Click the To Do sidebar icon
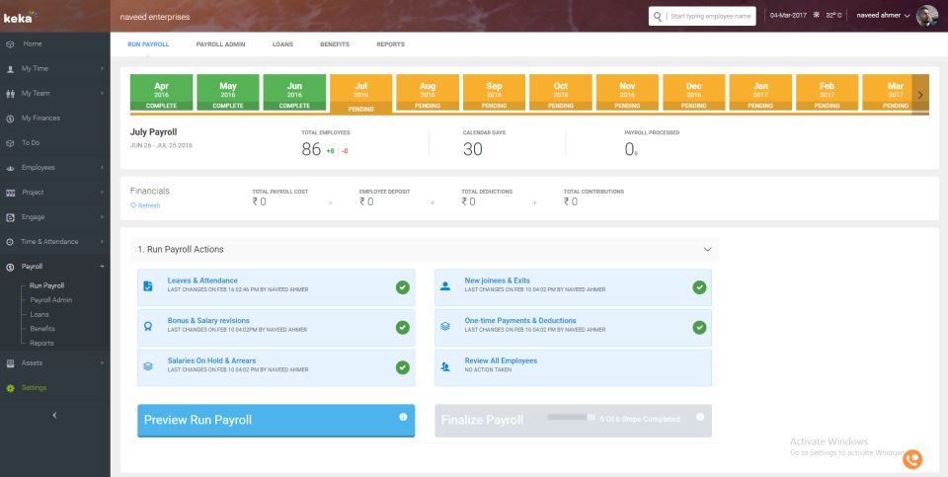948x477 pixels. pyautogui.click(x=10, y=143)
